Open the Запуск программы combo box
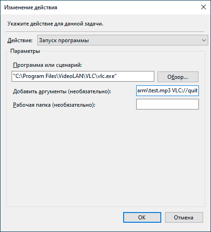 click(x=122, y=40)
